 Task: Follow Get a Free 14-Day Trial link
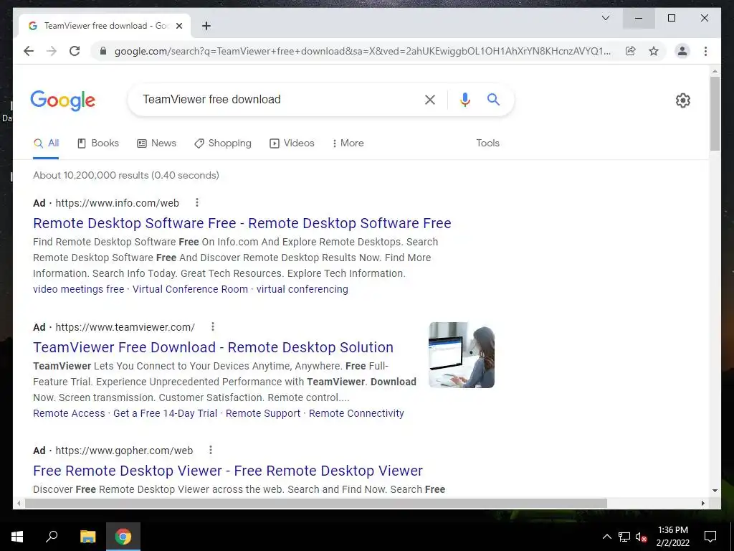(166, 413)
